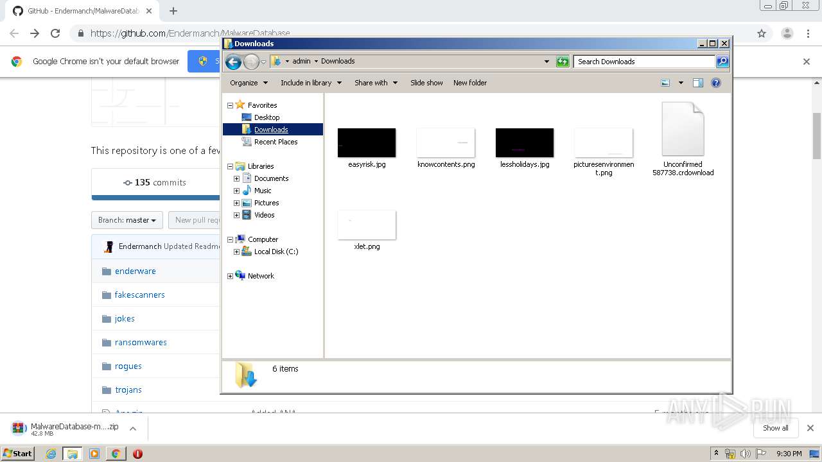
Task: Change the view using the views icon
Action: (665, 83)
